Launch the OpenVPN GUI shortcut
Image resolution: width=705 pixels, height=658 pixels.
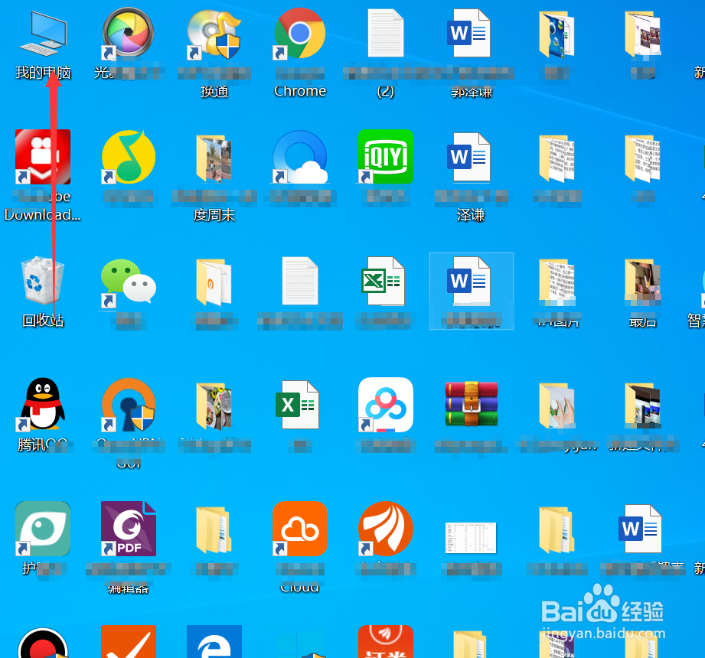tap(128, 405)
